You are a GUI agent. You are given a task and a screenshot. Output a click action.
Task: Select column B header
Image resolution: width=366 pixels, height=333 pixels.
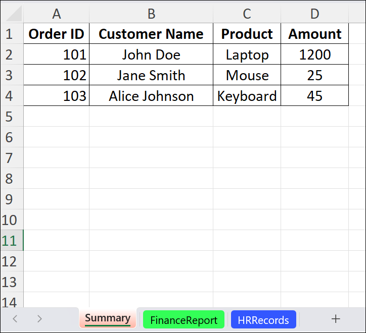pos(151,14)
